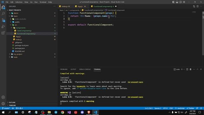Open the index.js editor tab
This screenshot has height=115, width=204.
tap(65, 6)
